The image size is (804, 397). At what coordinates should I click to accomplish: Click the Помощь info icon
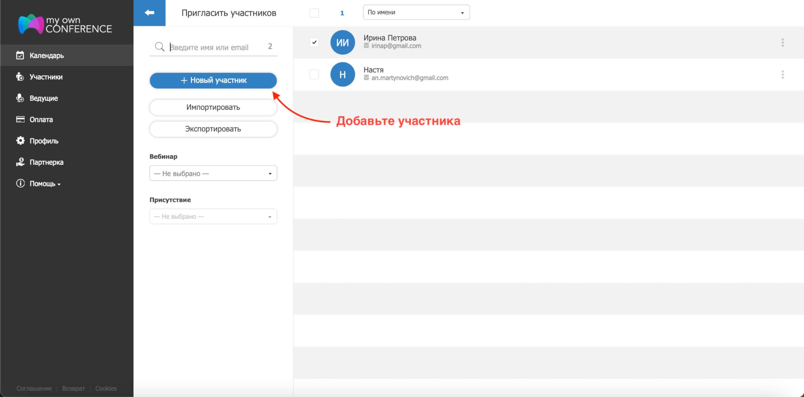pos(20,183)
